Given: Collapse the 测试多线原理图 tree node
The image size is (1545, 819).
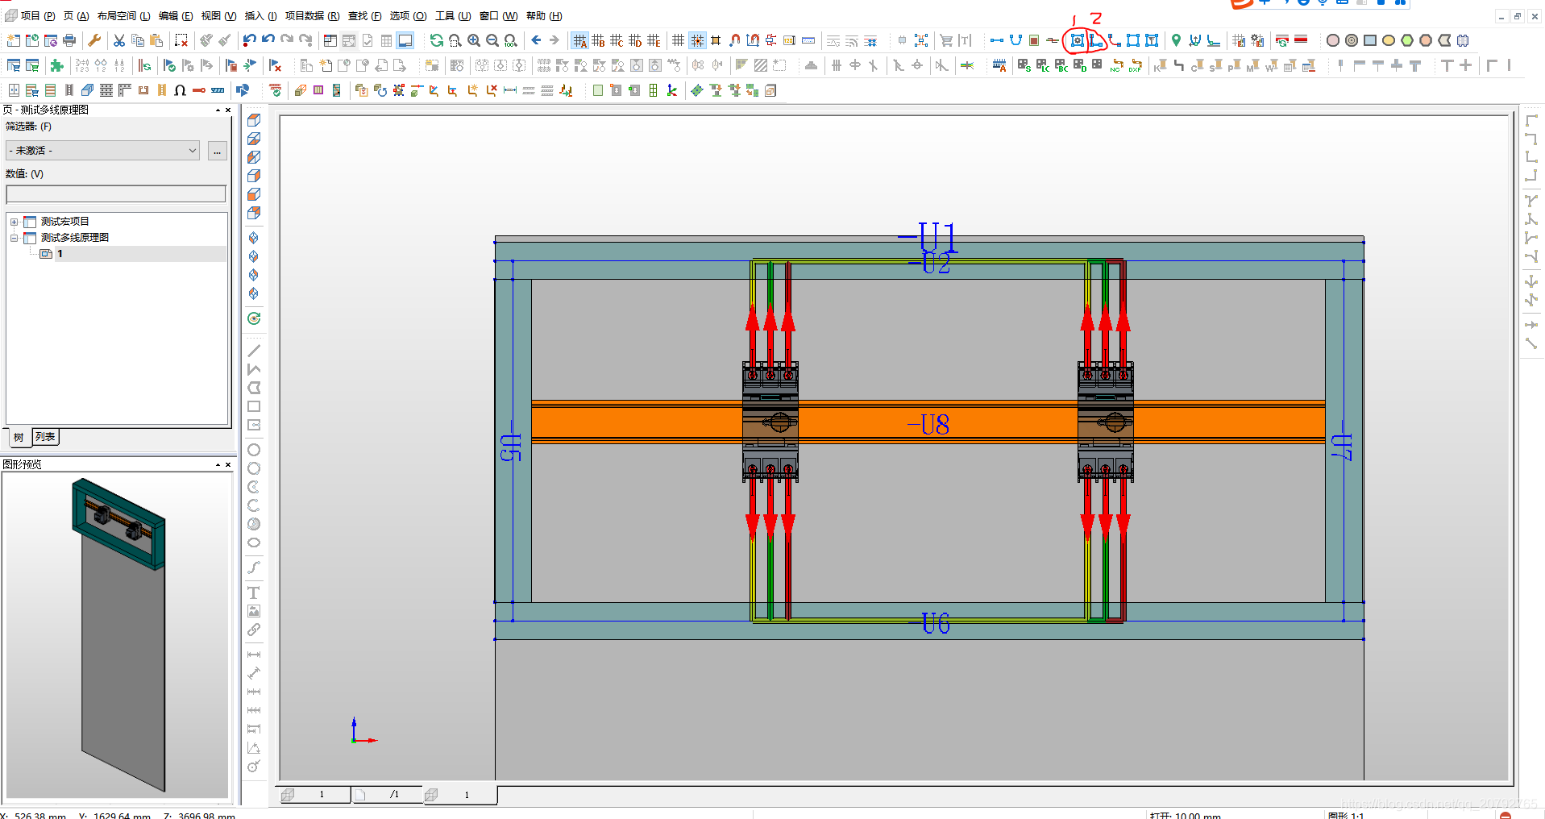Looking at the screenshot, I should coord(14,238).
